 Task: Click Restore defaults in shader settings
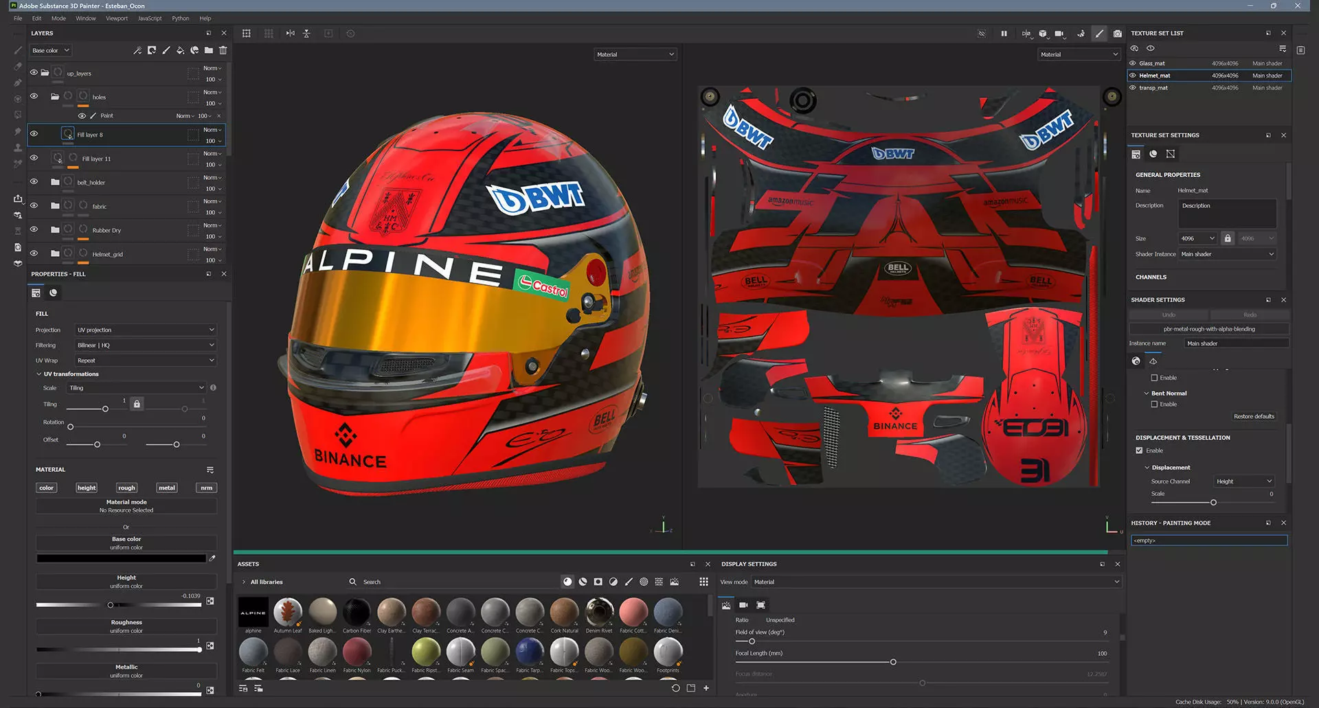click(1254, 416)
